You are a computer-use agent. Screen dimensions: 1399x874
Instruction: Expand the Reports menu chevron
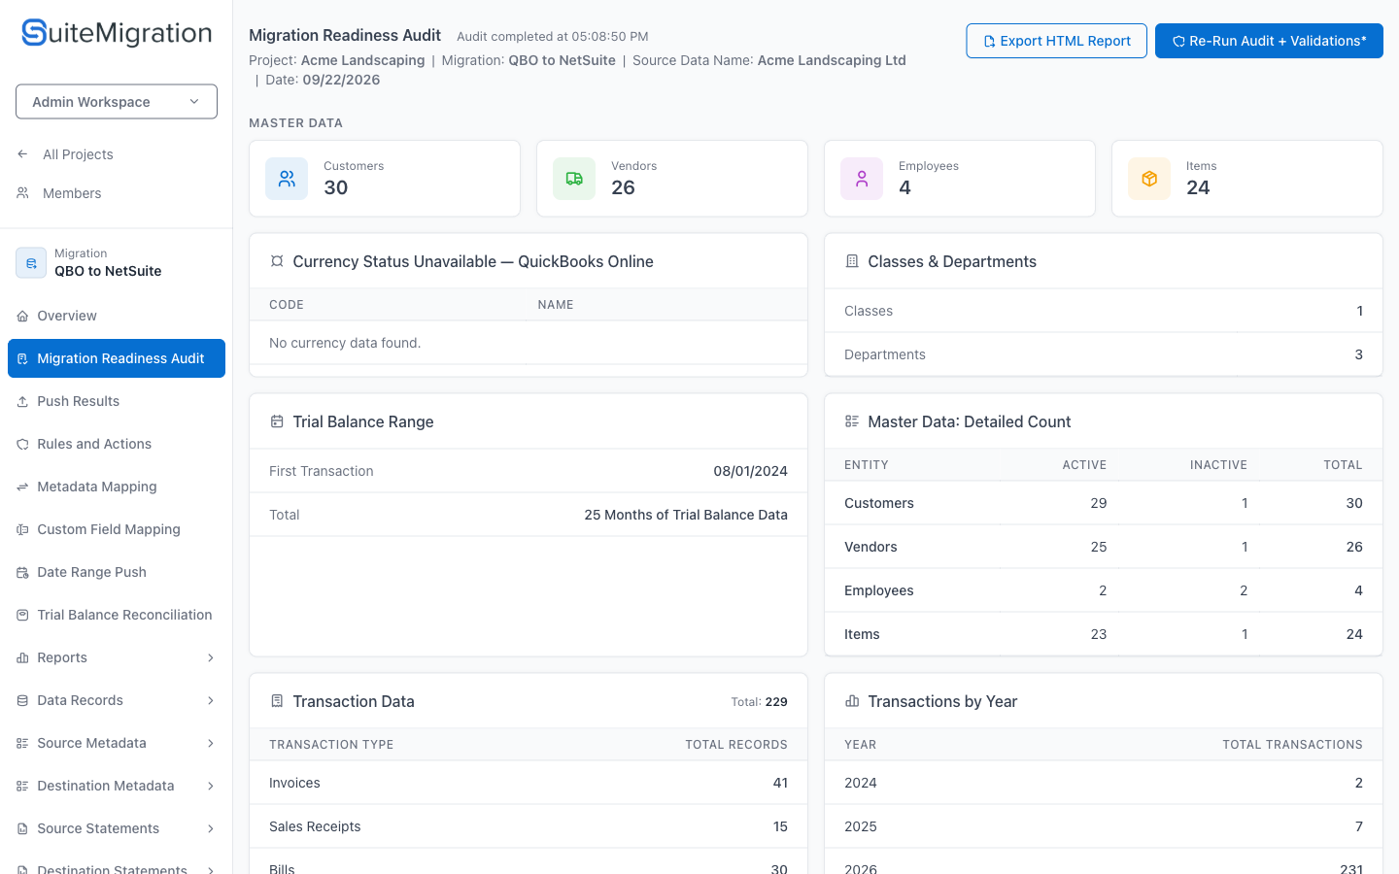tap(211, 657)
